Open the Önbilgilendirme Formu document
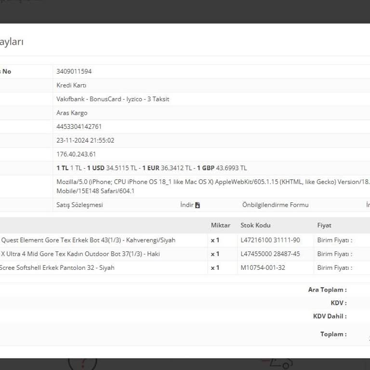This screenshot has width=370, height=370. coord(275,205)
